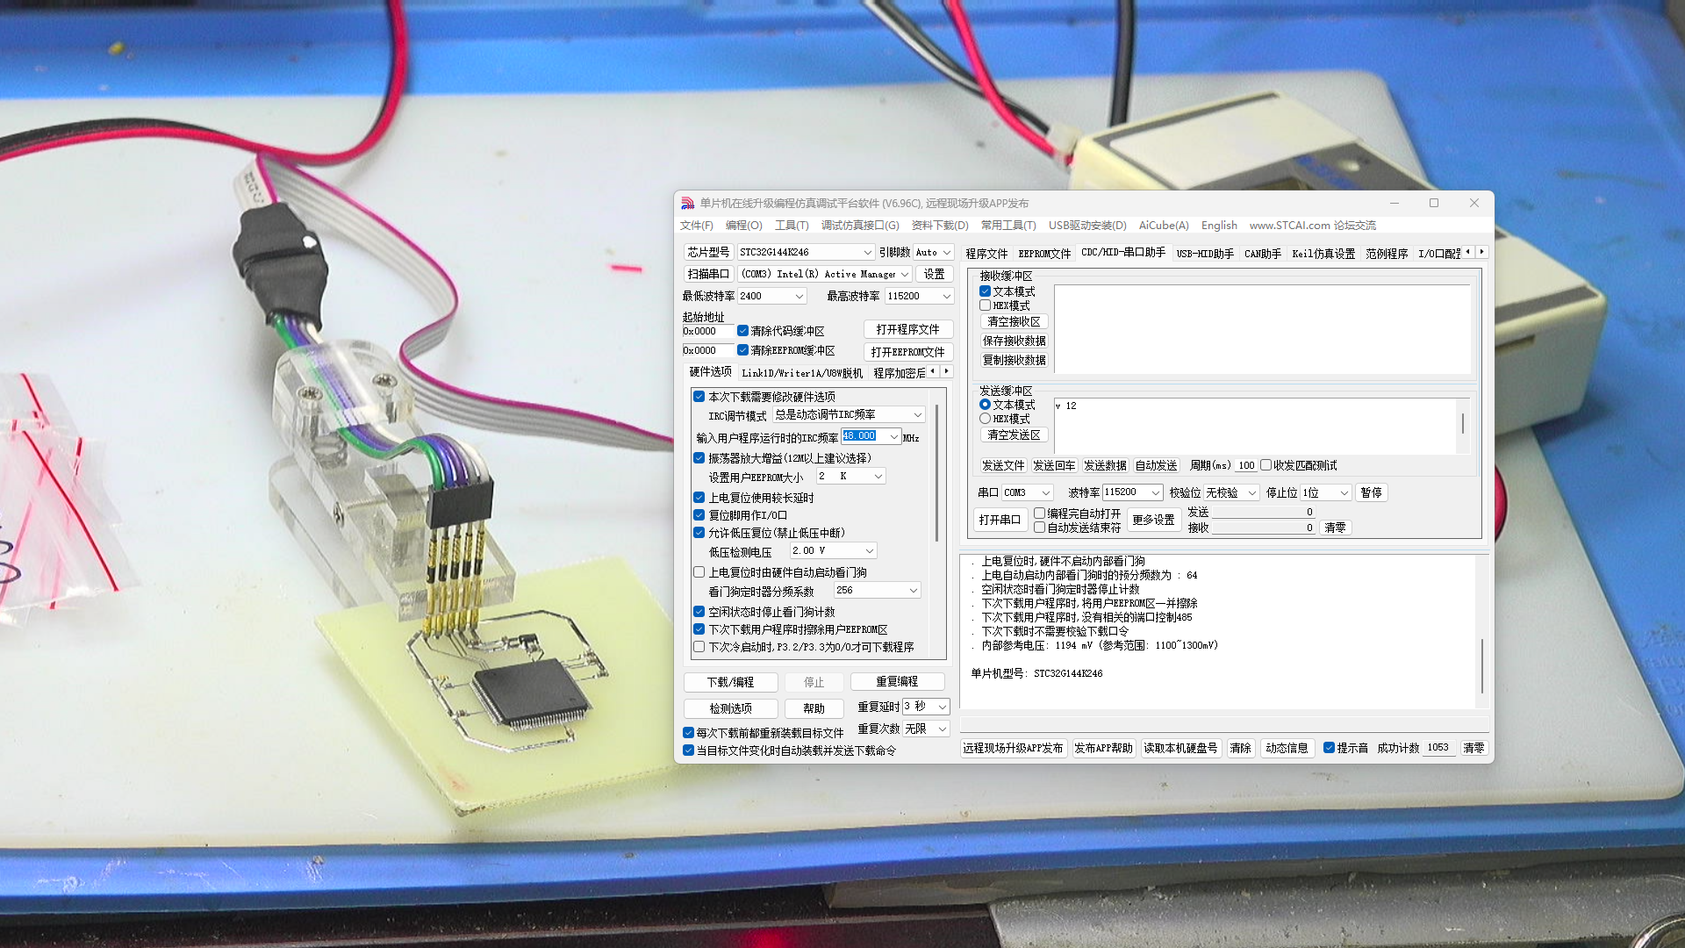The image size is (1685, 948).
Task: Open the IRC frequency 48.000 dropdown
Action: [x=893, y=436]
